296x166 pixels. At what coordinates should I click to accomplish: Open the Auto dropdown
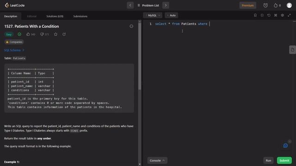(172, 15)
